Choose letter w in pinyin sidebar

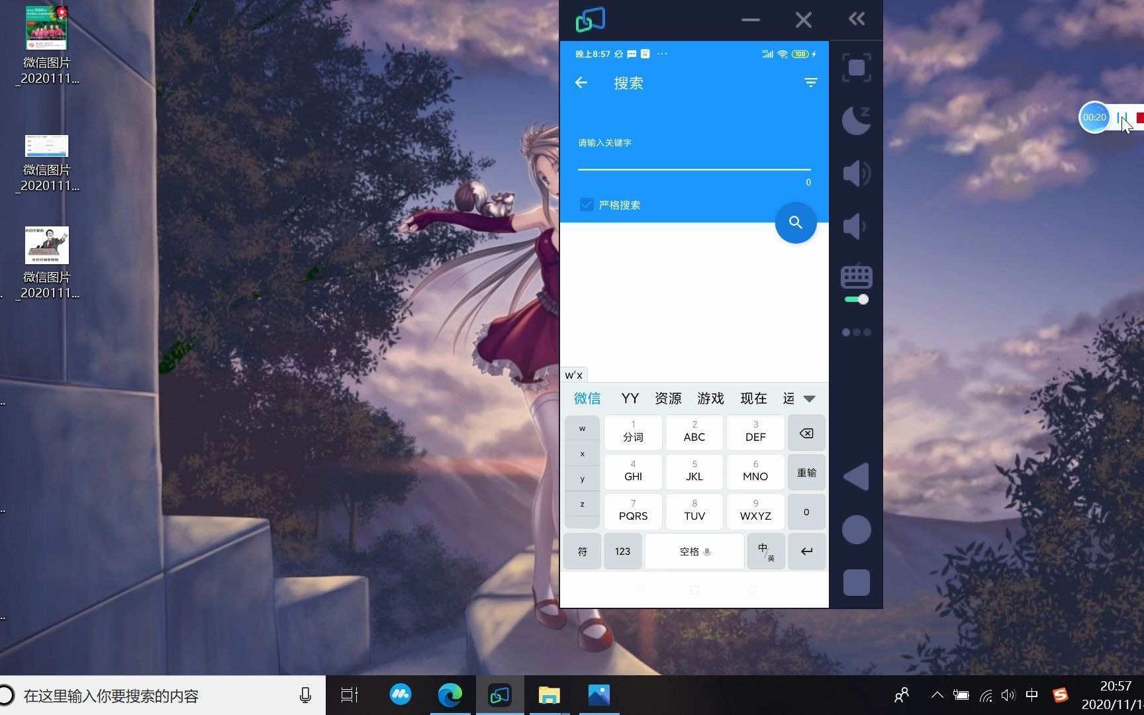(583, 428)
